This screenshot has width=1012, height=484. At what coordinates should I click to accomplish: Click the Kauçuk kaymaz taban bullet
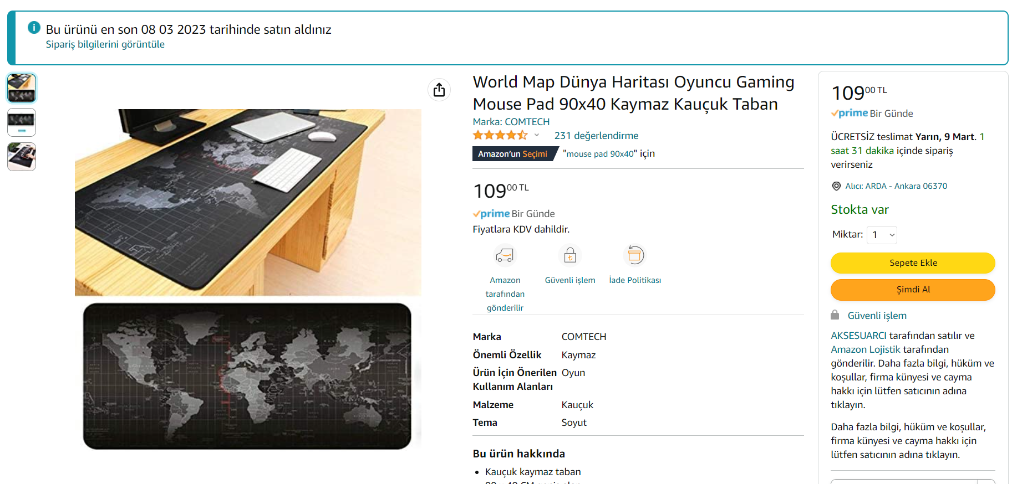pyautogui.click(x=533, y=472)
